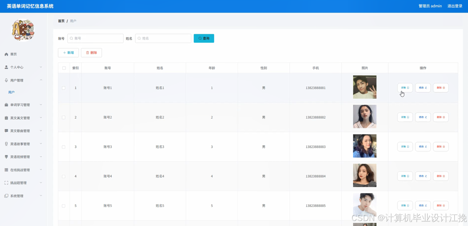Click the briefcase icon for 单词学习管理
The width and height of the screenshot is (468, 226).
(x=6, y=105)
